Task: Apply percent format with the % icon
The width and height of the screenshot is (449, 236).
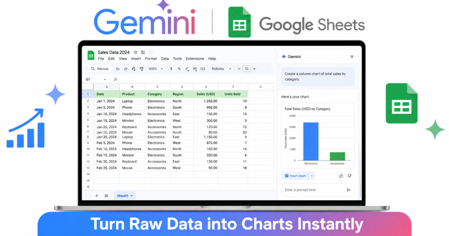Action: click(179, 69)
